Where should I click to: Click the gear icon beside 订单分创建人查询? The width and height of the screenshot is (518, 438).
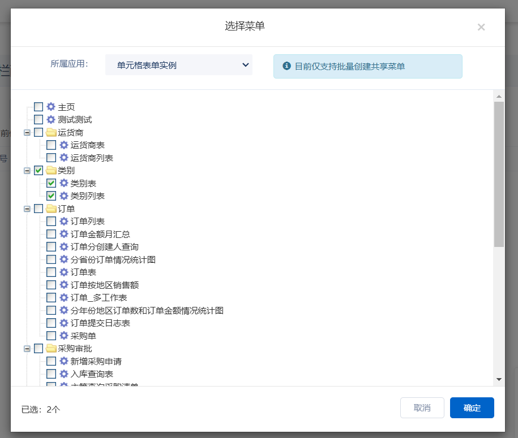(64, 246)
